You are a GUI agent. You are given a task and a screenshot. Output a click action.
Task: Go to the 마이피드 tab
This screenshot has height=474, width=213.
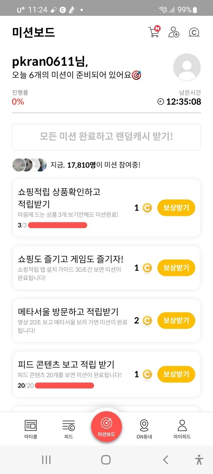click(182, 429)
